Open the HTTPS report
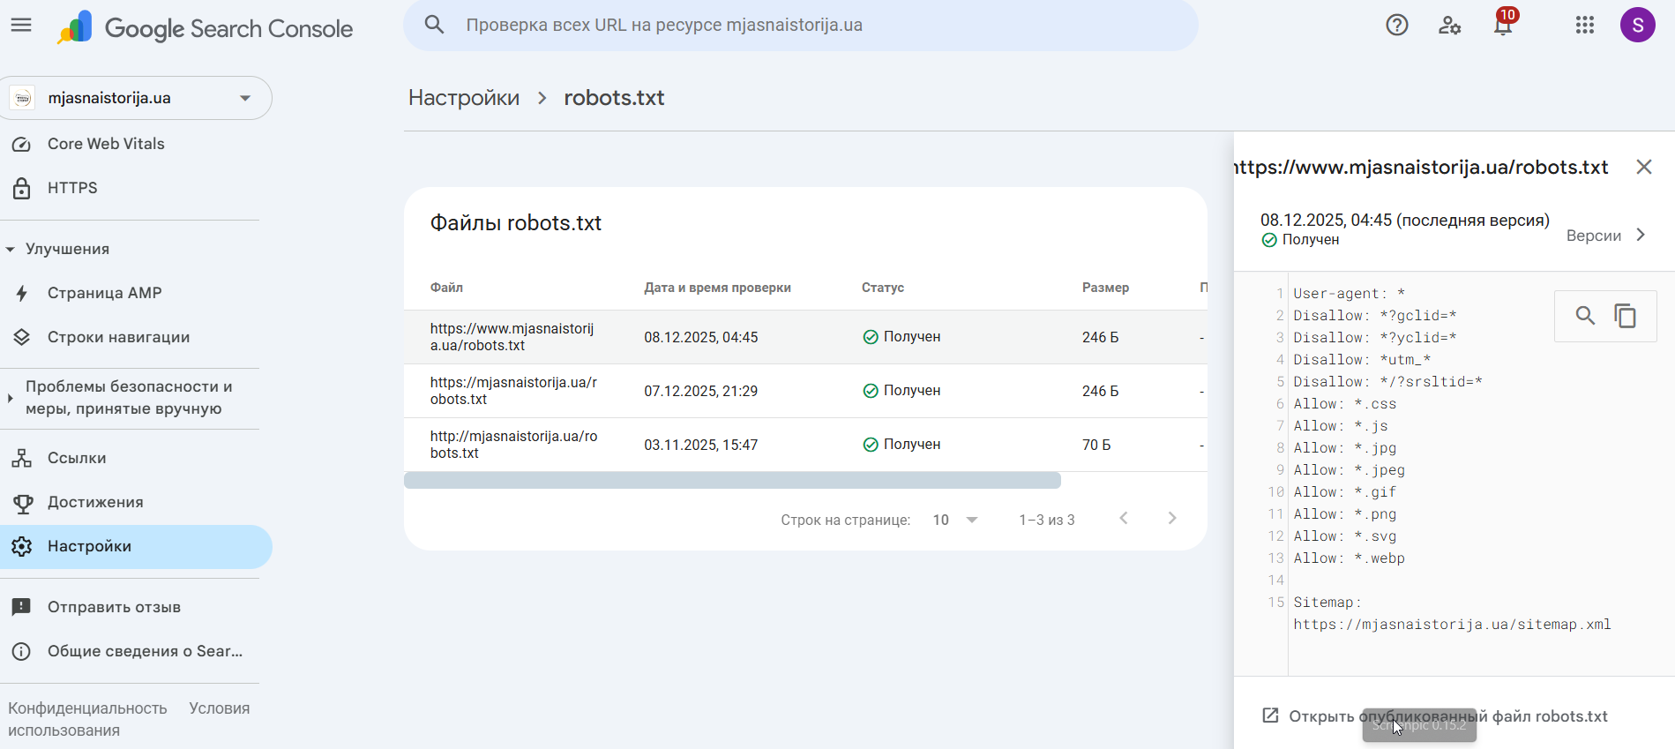Image resolution: width=1675 pixels, height=749 pixels. click(72, 188)
